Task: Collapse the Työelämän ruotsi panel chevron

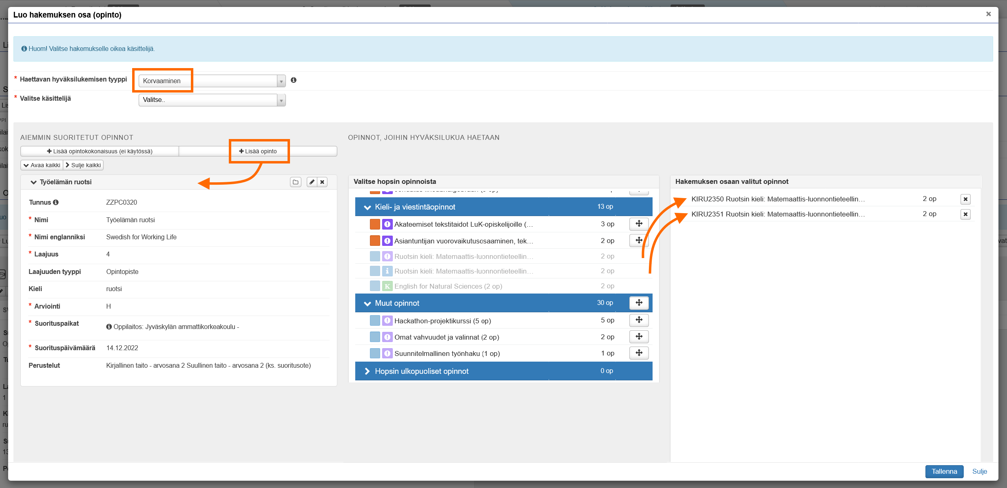Action: coord(33,182)
